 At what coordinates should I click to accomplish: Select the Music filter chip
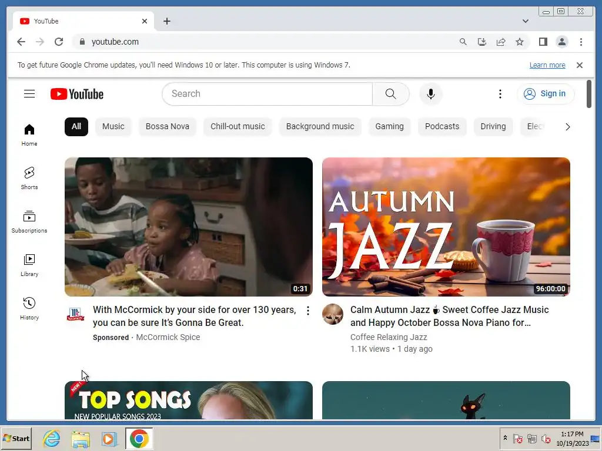tap(113, 127)
